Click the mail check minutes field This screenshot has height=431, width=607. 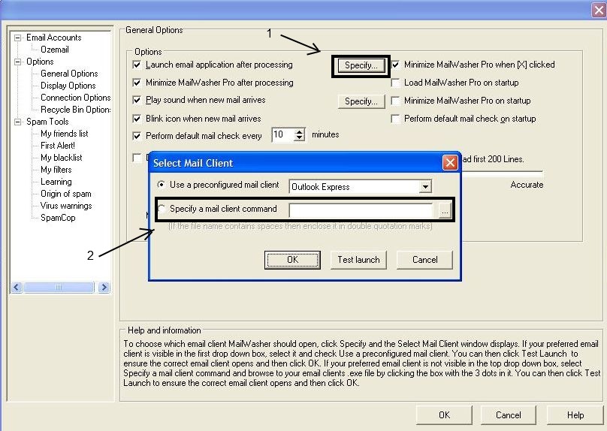[x=283, y=134]
